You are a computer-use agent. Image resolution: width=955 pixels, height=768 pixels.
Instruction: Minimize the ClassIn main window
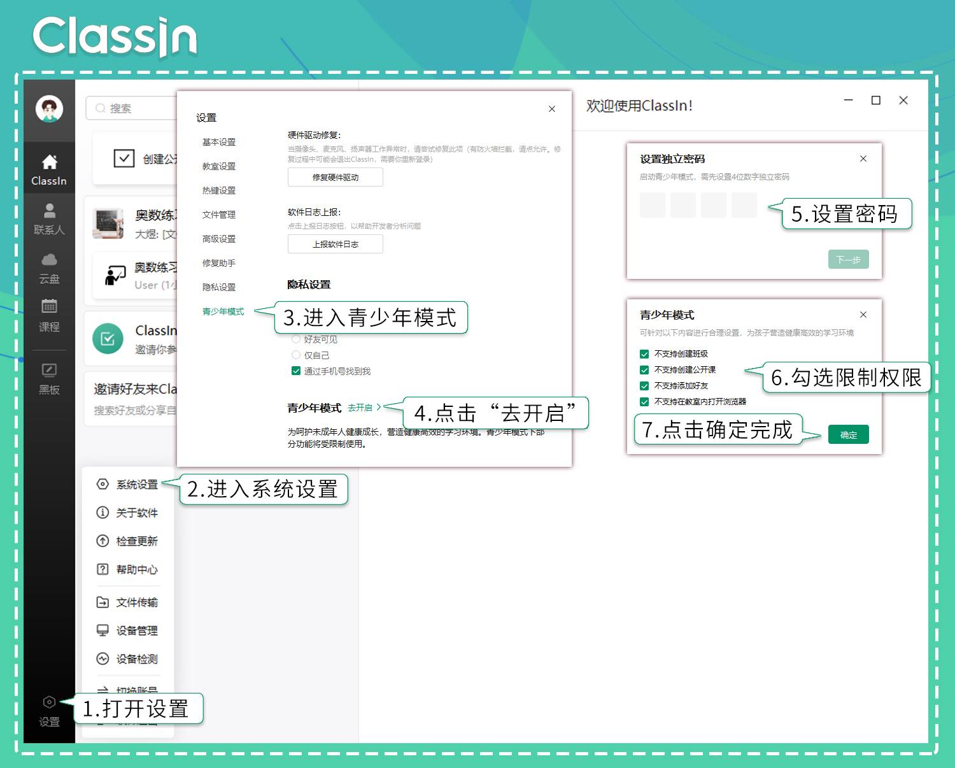[x=849, y=101]
